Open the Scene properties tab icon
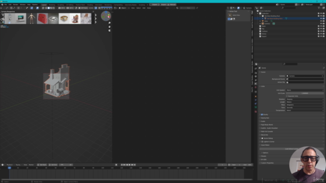The image size is (326, 183). [x=256, y=83]
